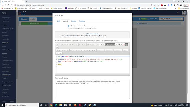Click the Código-Fonte source button
Screen dimensions: 190x107
(110, 44)
